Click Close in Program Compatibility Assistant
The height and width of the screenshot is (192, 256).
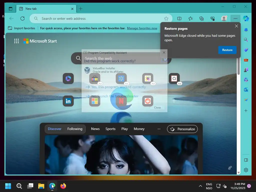157,107
